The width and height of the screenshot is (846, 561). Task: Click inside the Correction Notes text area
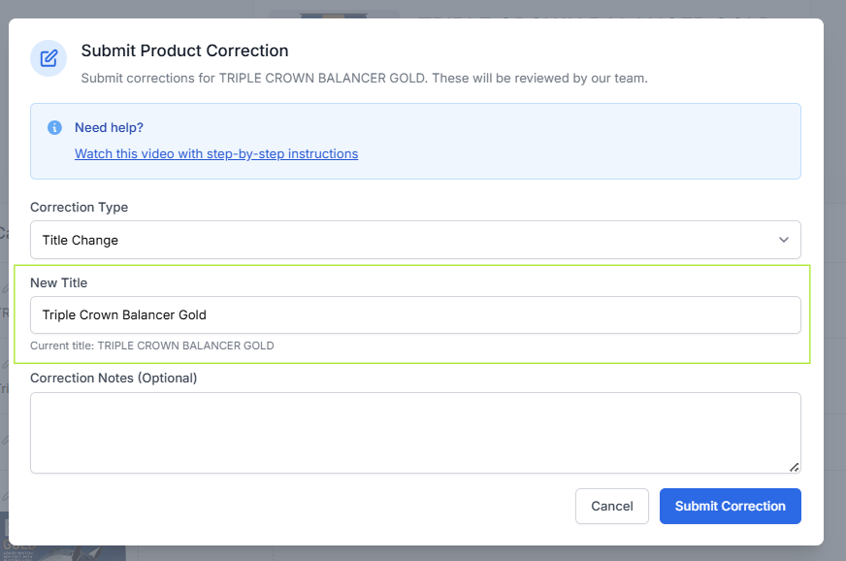click(415, 433)
